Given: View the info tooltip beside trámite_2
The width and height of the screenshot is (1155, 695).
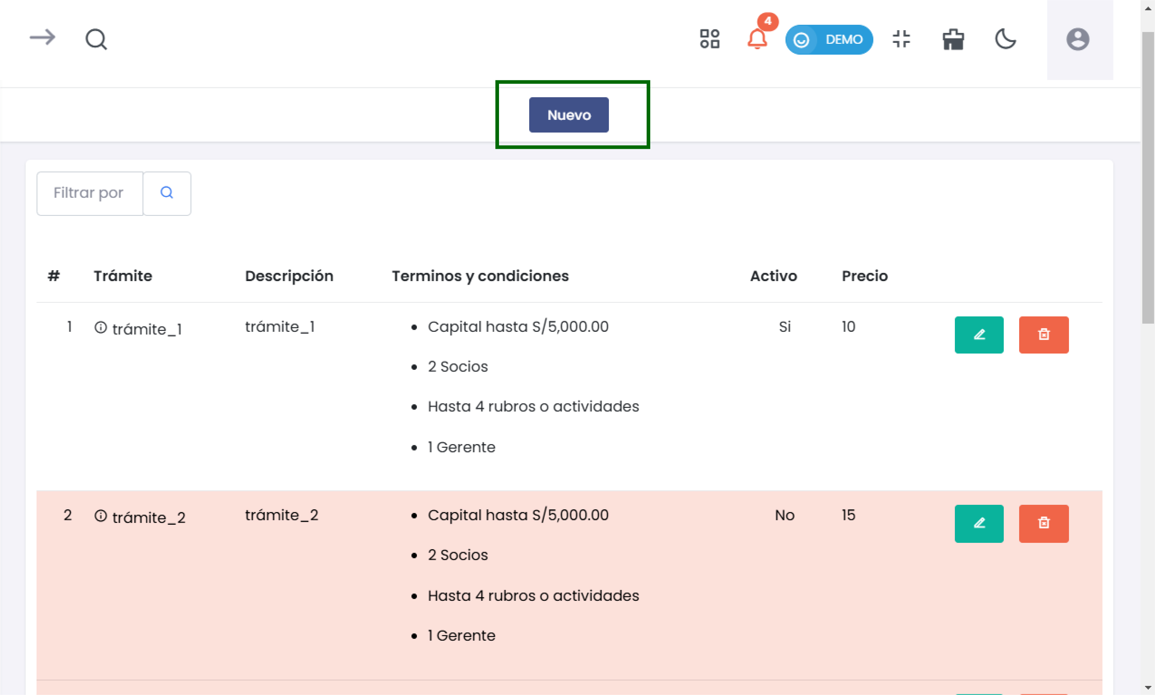Looking at the screenshot, I should point(101,516).
